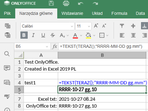The image size is (148, 111).
Task: Select row 7 header
Action: point(19,99)
